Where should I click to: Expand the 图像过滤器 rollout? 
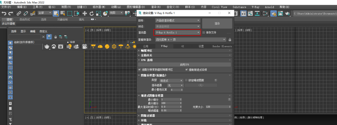coord(185,116)
